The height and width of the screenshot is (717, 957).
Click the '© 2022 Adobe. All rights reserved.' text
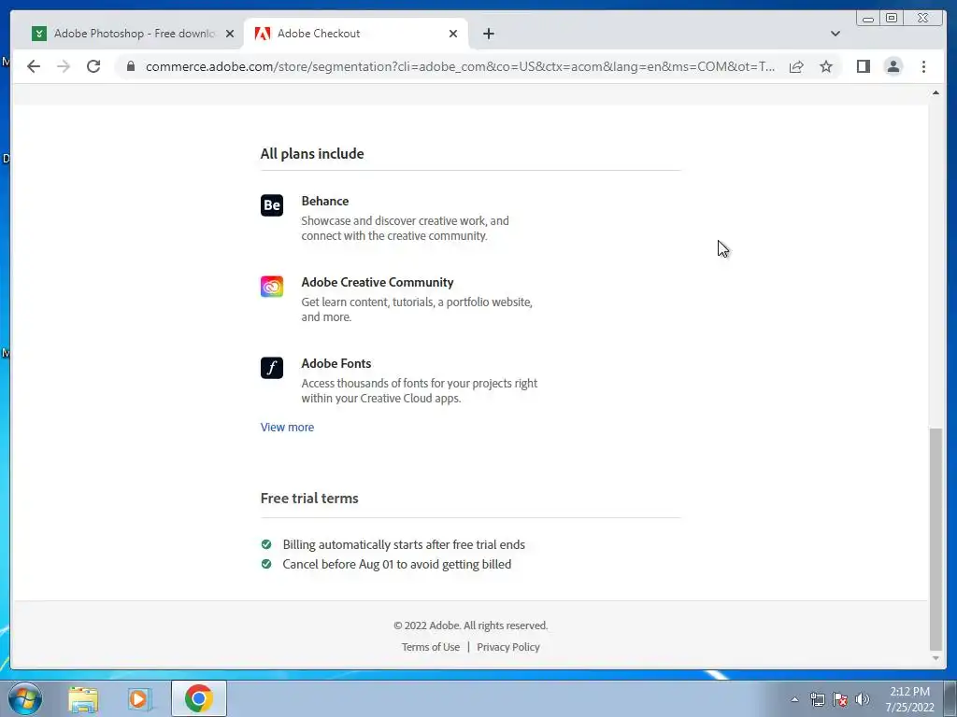coord(471,626)
